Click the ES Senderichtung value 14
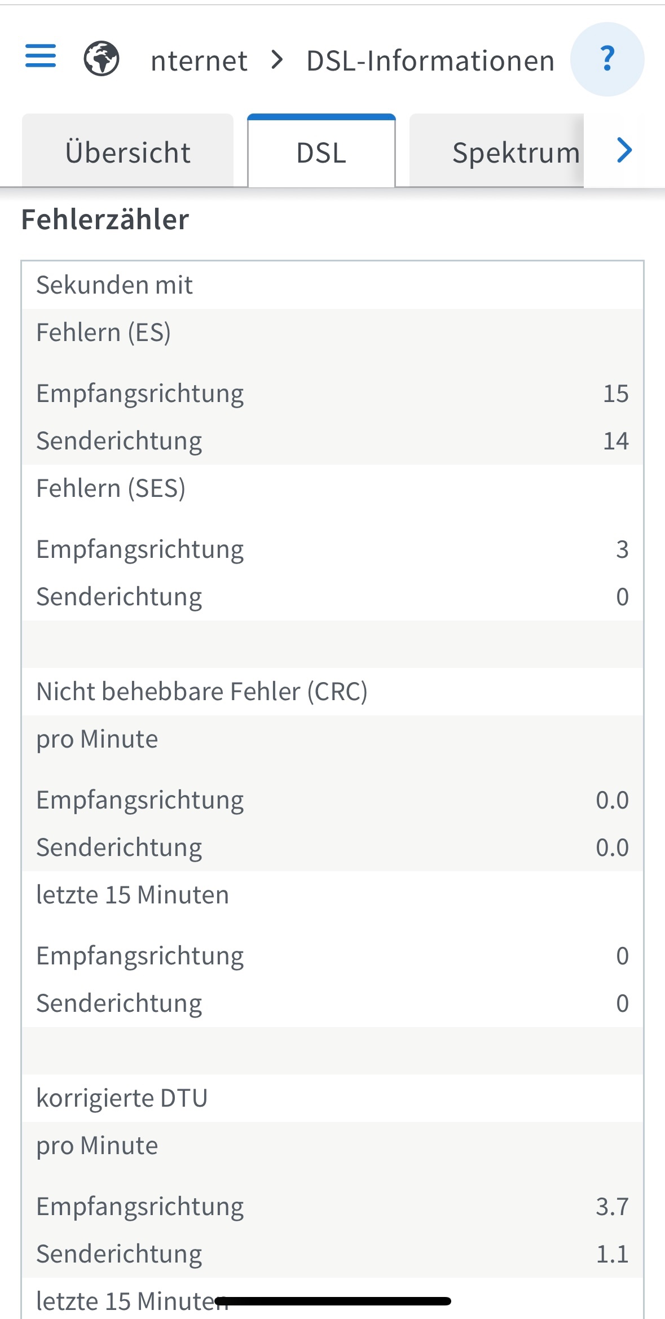 615,441
